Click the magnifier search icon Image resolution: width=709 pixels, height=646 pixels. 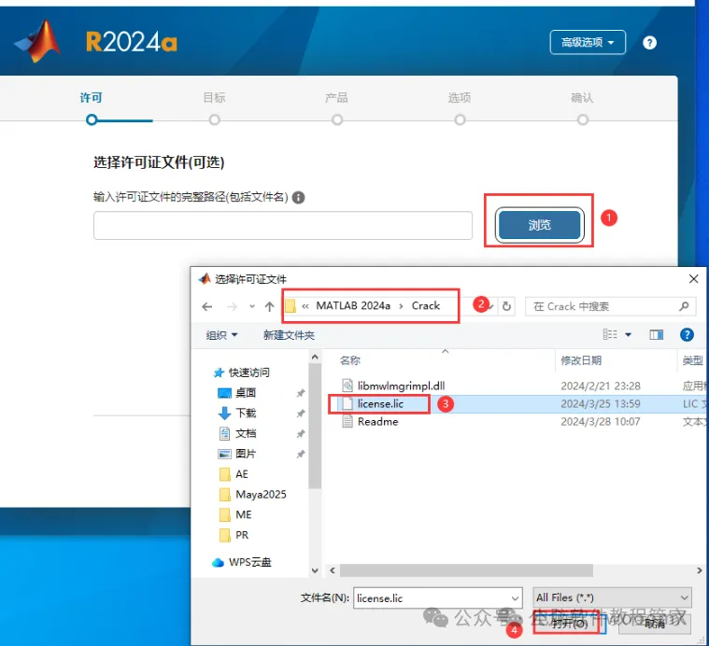point(684,306)
